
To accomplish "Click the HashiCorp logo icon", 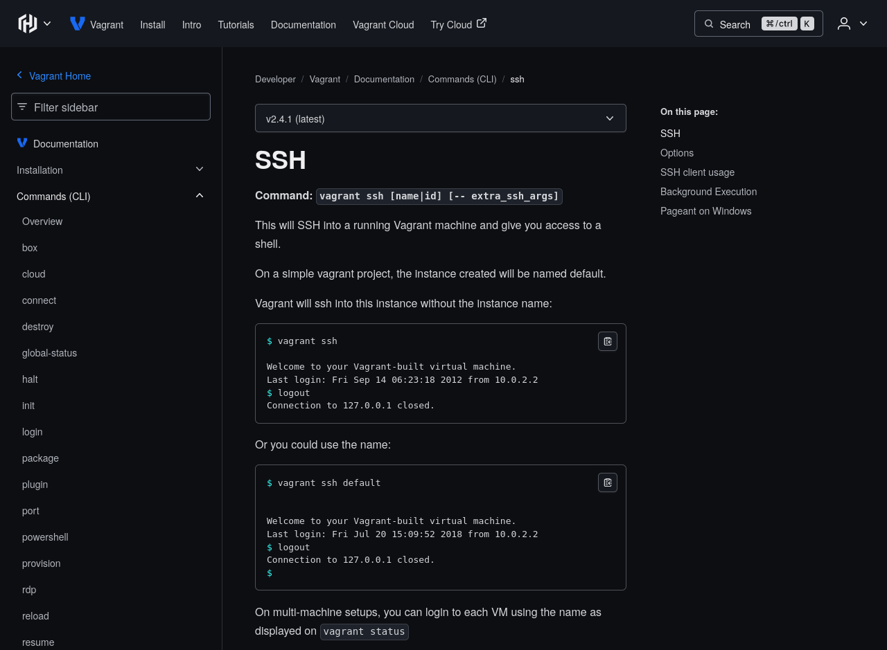I will coord(28,24).
